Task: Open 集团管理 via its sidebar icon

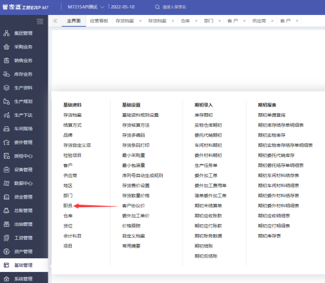Action: 7,33
